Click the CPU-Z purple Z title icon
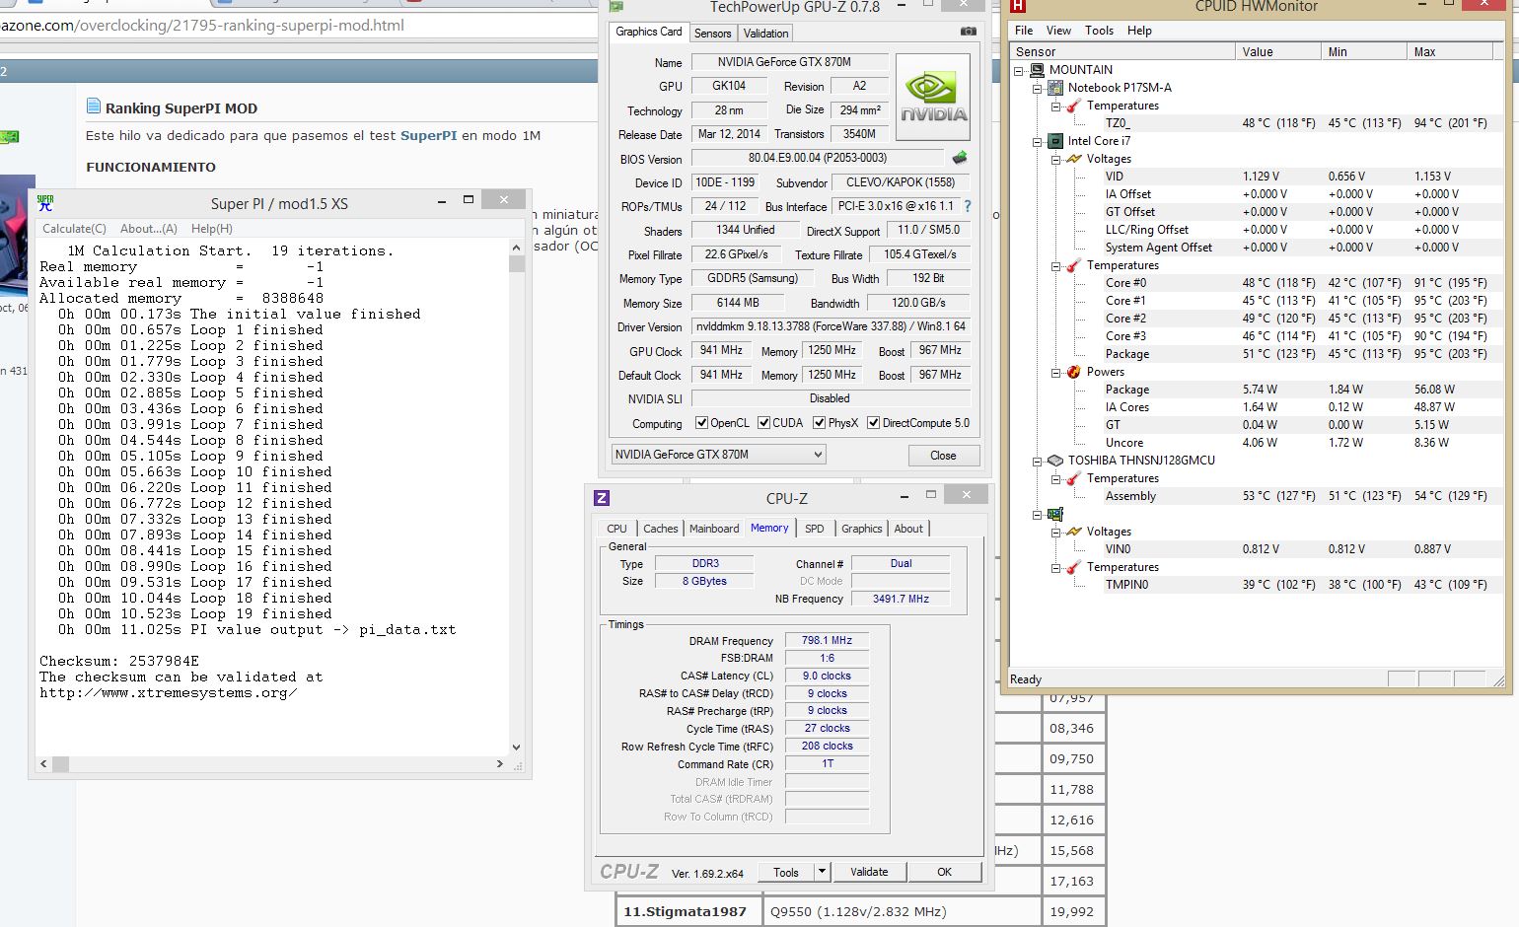The height and width of the screenshot is (927, 1519). [602, 498]
